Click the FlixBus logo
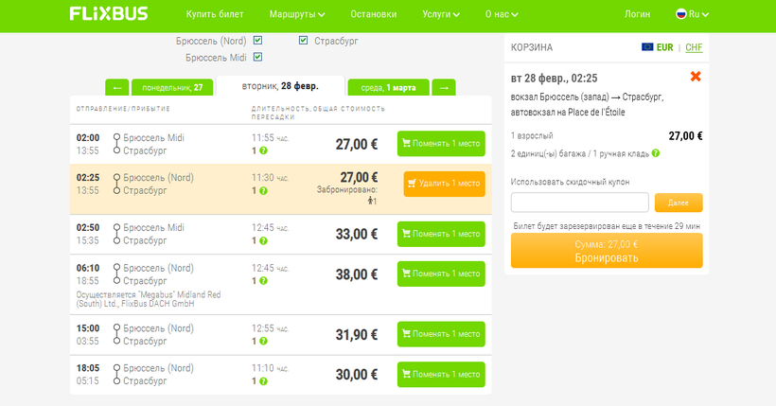Image resolution: width=776 pixels, height=406 pixels. coord(107,14)
